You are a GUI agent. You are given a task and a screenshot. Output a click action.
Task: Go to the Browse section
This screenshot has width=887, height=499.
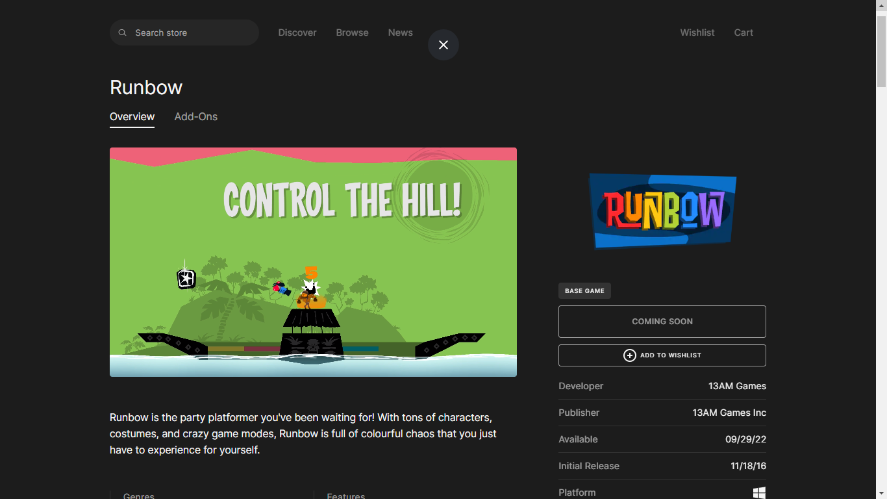coord(352,32)
